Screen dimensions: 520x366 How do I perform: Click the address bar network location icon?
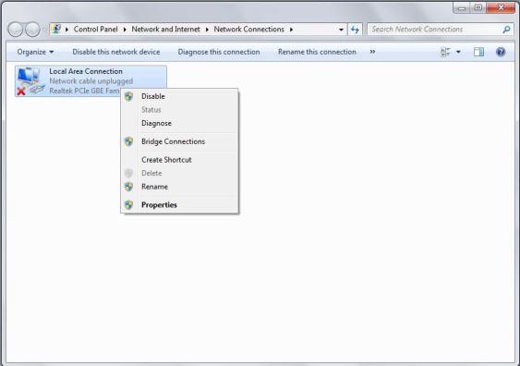[x=56, y=29]
